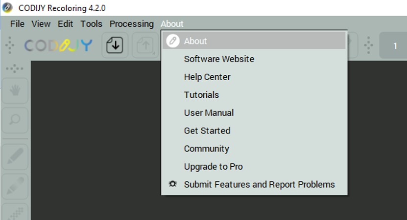Click the Open image toolbar icon
Screen dimensions: 407x220
point(115,45)
